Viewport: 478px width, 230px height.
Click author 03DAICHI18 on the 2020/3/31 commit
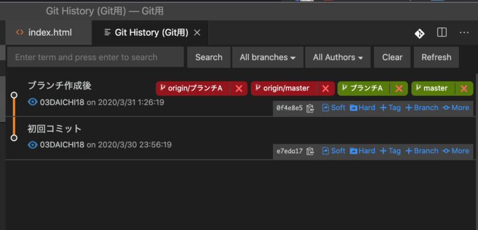pos(62,102)
